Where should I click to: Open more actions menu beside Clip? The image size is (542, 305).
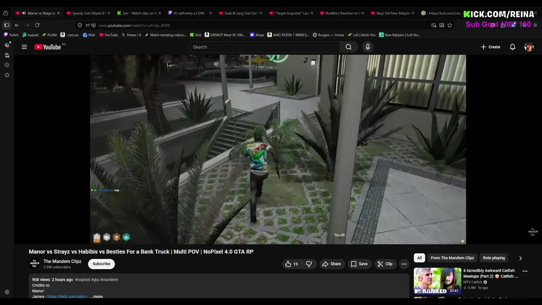pos(404,264)
